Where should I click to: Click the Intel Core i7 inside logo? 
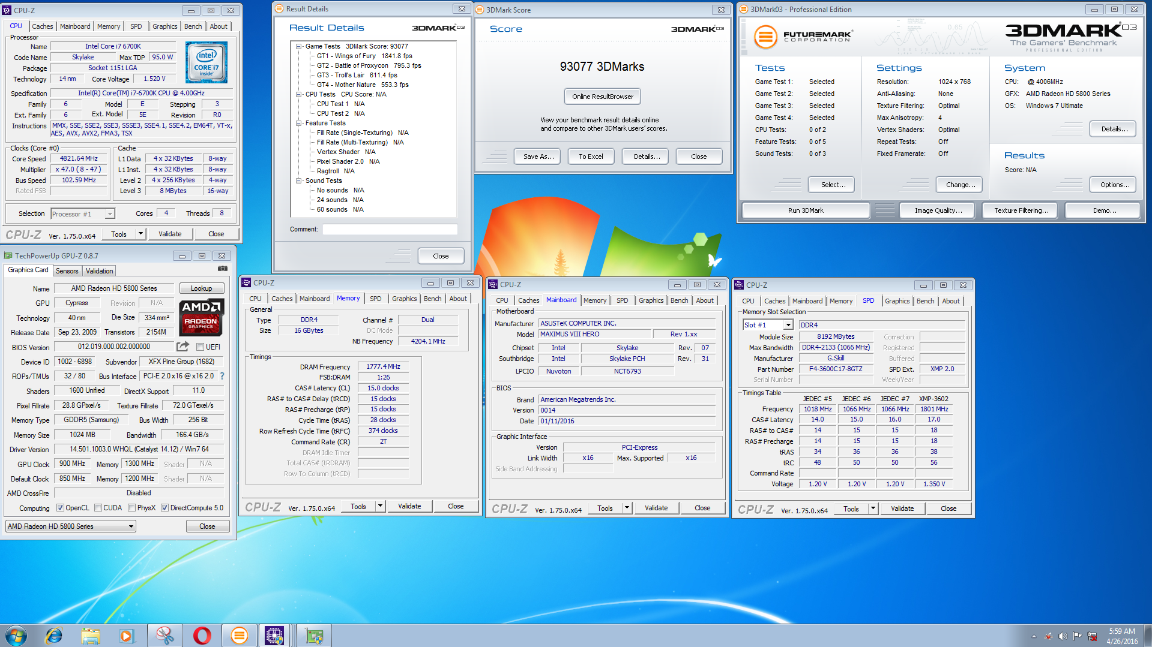point(207,62)
